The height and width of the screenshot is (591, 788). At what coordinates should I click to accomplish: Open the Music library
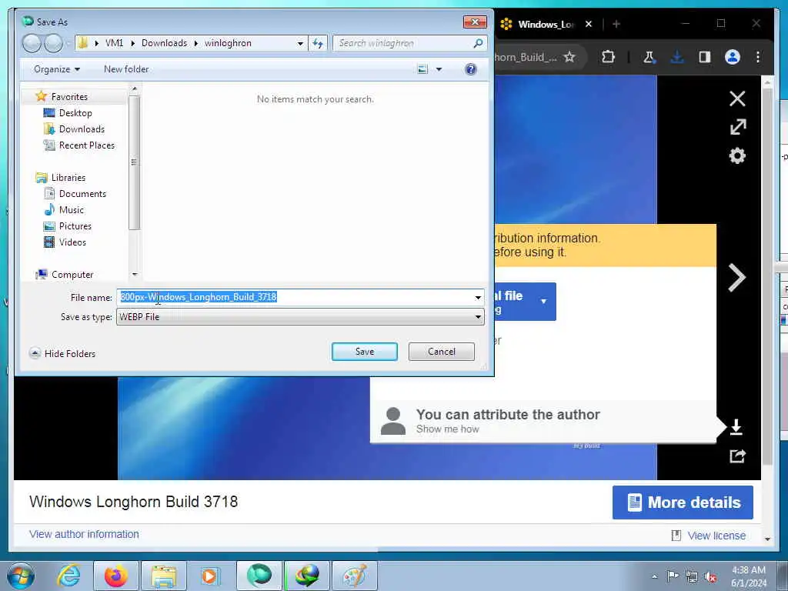(x=72, y=209)
